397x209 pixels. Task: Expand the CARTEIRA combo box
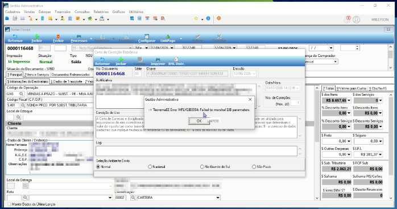point(218,198)
